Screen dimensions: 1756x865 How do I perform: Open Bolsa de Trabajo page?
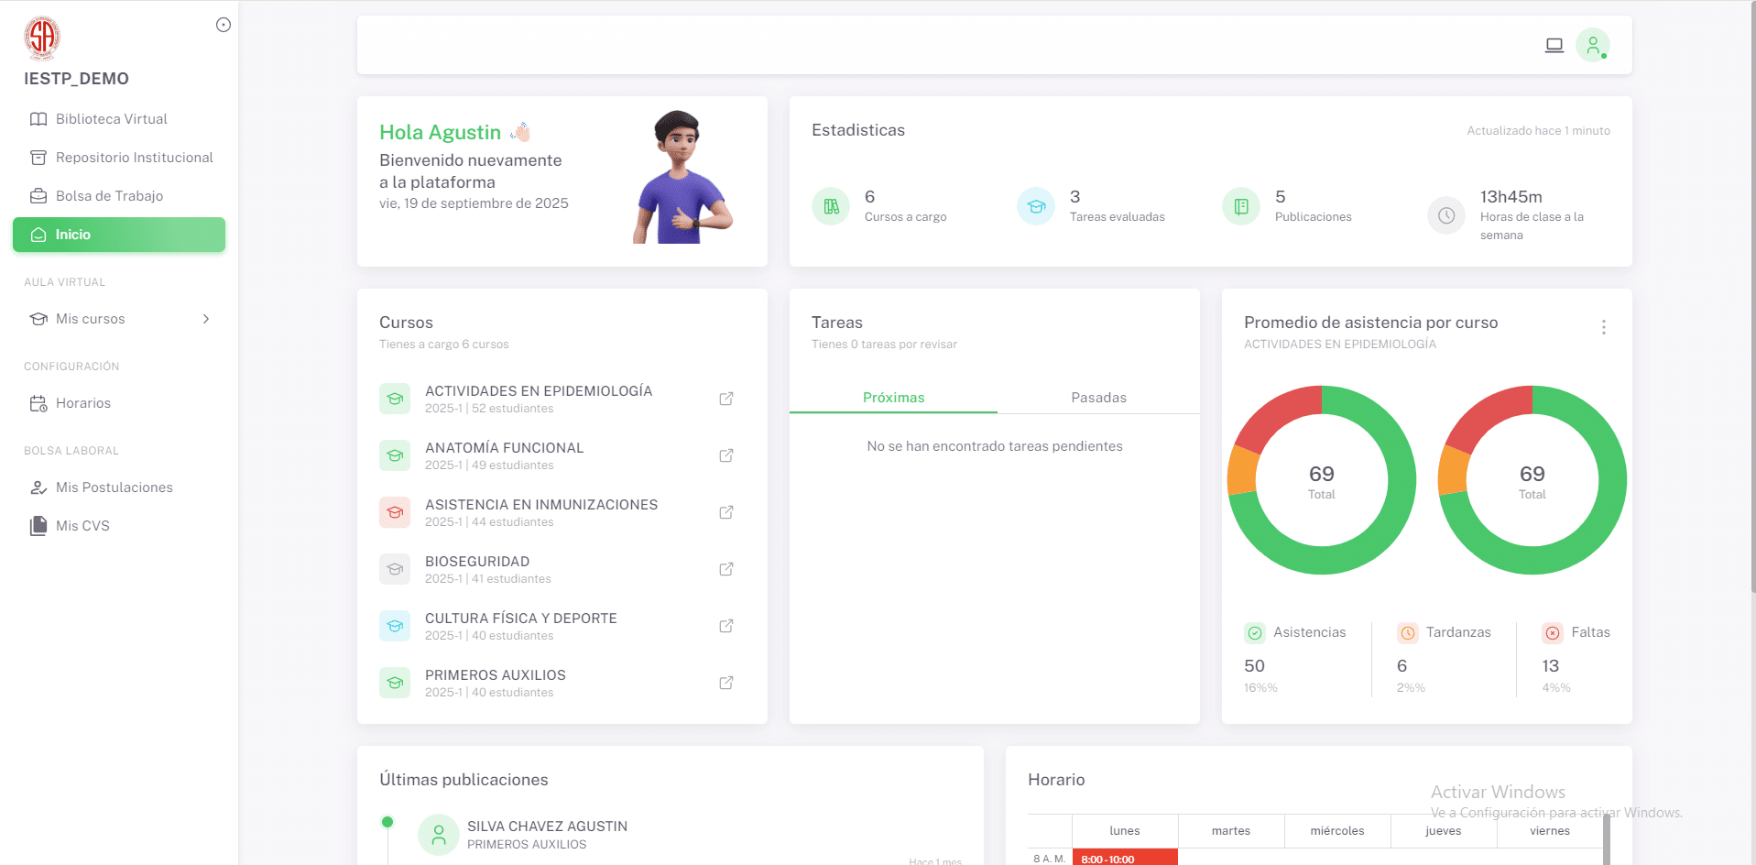109,196
